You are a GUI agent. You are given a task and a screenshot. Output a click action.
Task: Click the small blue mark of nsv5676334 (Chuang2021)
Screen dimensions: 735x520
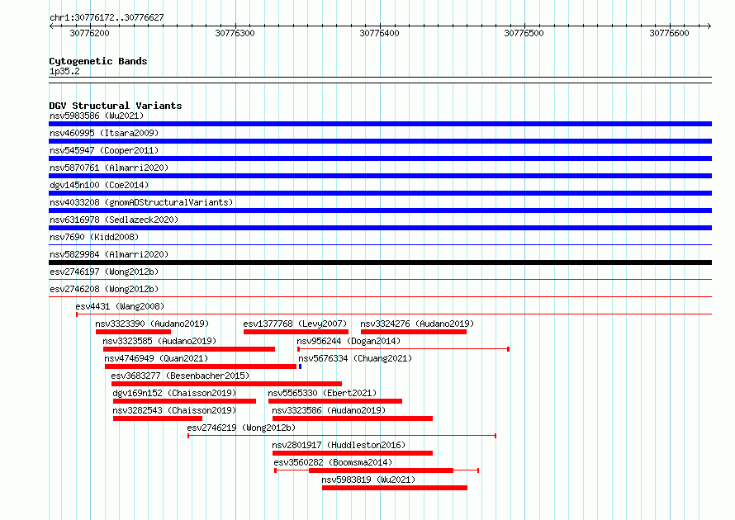coord(300,366)
